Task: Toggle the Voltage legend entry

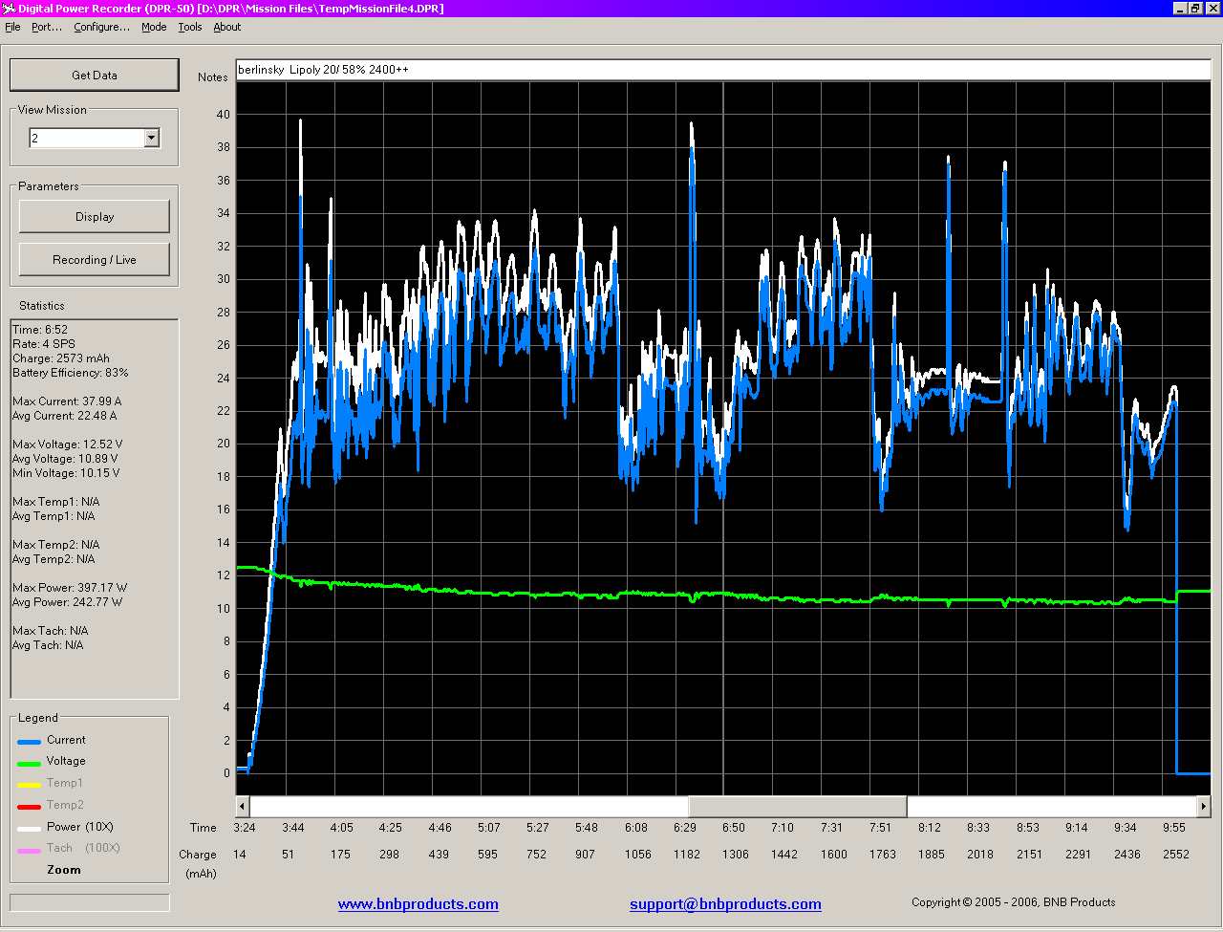Action: click(66, 761)
